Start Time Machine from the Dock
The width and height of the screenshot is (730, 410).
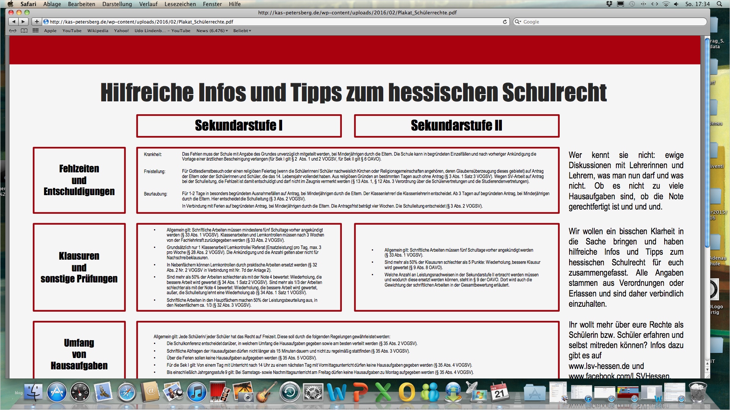click(x=289, y=392)
